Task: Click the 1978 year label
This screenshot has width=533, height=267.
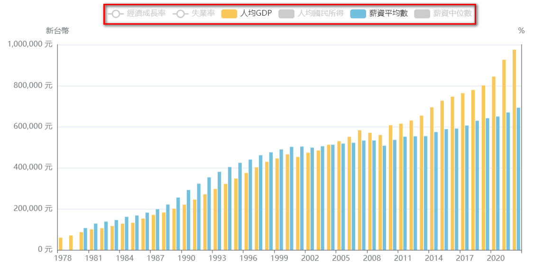Action: click(x=63, y=258)
